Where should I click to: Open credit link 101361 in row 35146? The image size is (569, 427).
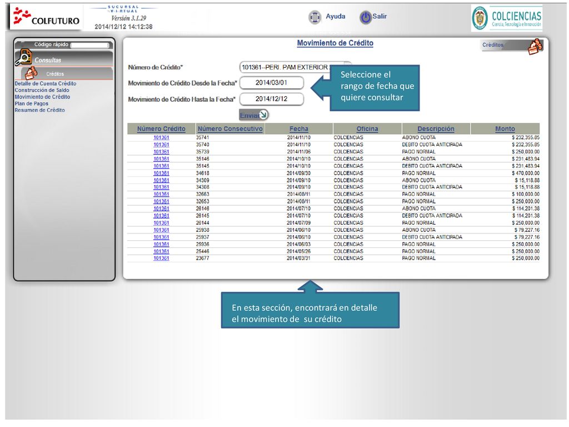pyautogui.click(x=161, y=159)
